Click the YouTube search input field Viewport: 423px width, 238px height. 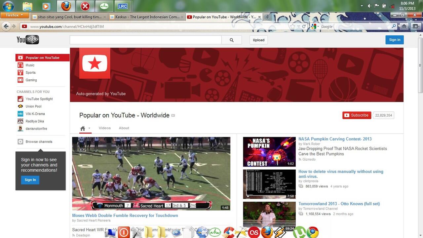click(145, 40)
